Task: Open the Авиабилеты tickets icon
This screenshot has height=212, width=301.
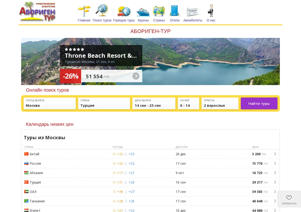Action: pyautogui.click(x=193, y=12)
